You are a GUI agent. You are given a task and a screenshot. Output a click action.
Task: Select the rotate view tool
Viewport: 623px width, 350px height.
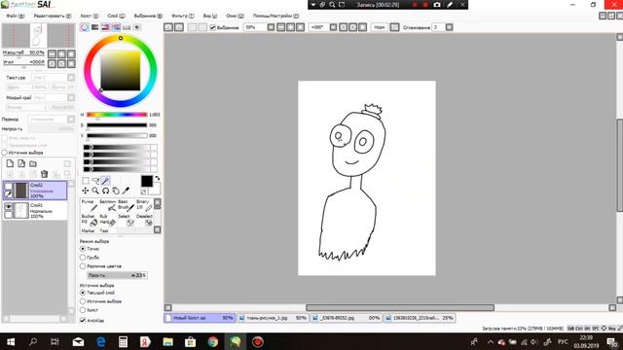coord(105,191)
